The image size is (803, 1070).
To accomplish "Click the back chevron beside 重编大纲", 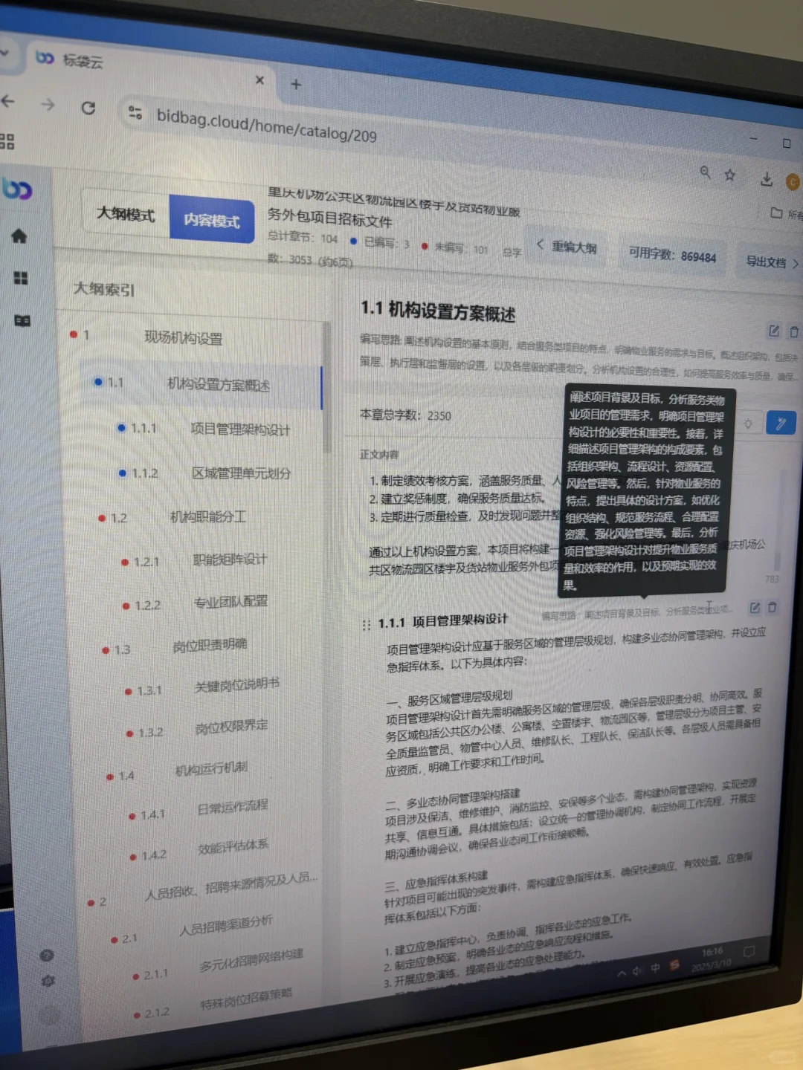I will click(540, 245).
